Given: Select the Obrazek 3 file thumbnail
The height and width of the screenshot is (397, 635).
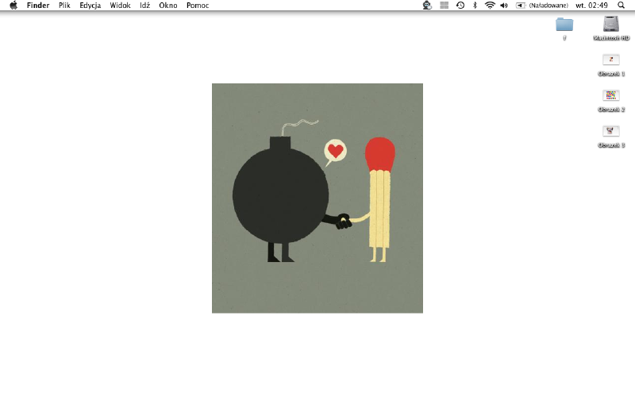Looking at the screenshot, I should (x=611, y=132).
